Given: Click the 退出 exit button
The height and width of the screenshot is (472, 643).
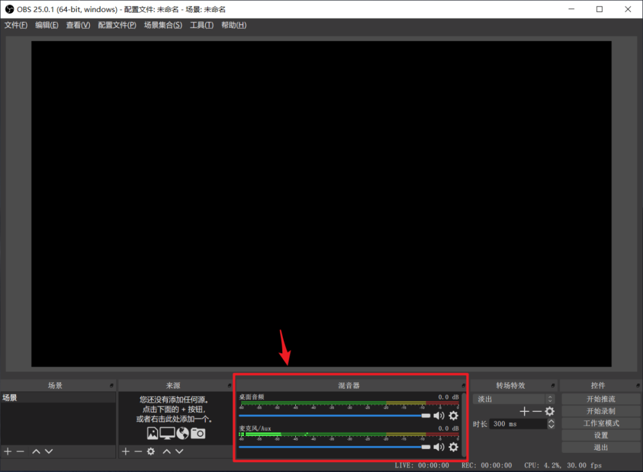Looking at the screenshot, I should click(601, 447).
